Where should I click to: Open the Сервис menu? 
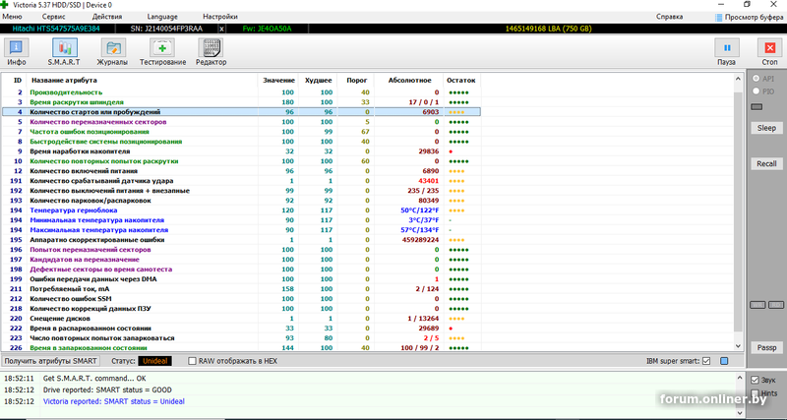point(55,18)
